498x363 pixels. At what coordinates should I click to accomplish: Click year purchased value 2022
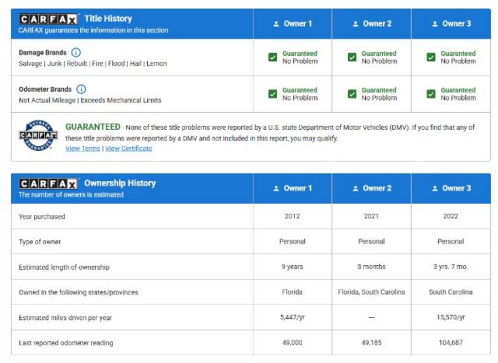[x=451, y=216]
